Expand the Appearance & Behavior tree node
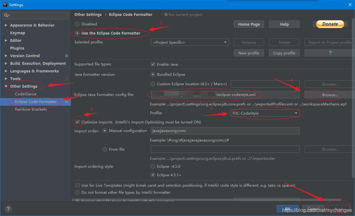 click(6, 25)
